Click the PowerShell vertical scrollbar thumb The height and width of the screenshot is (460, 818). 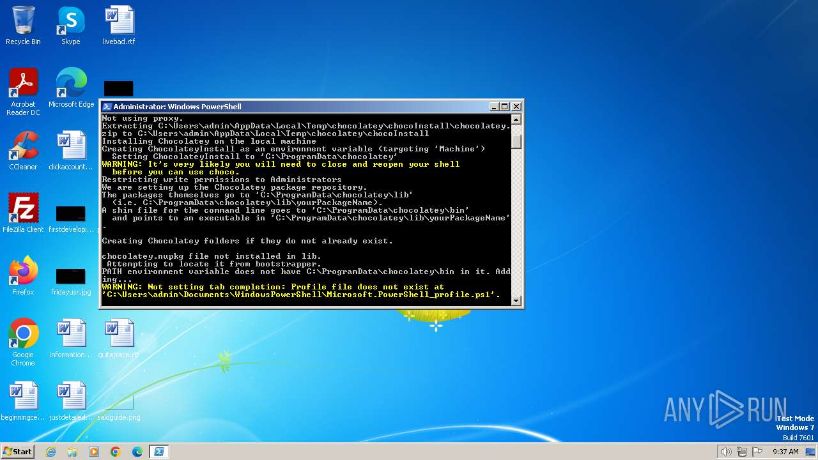click(x=516, y=141)
